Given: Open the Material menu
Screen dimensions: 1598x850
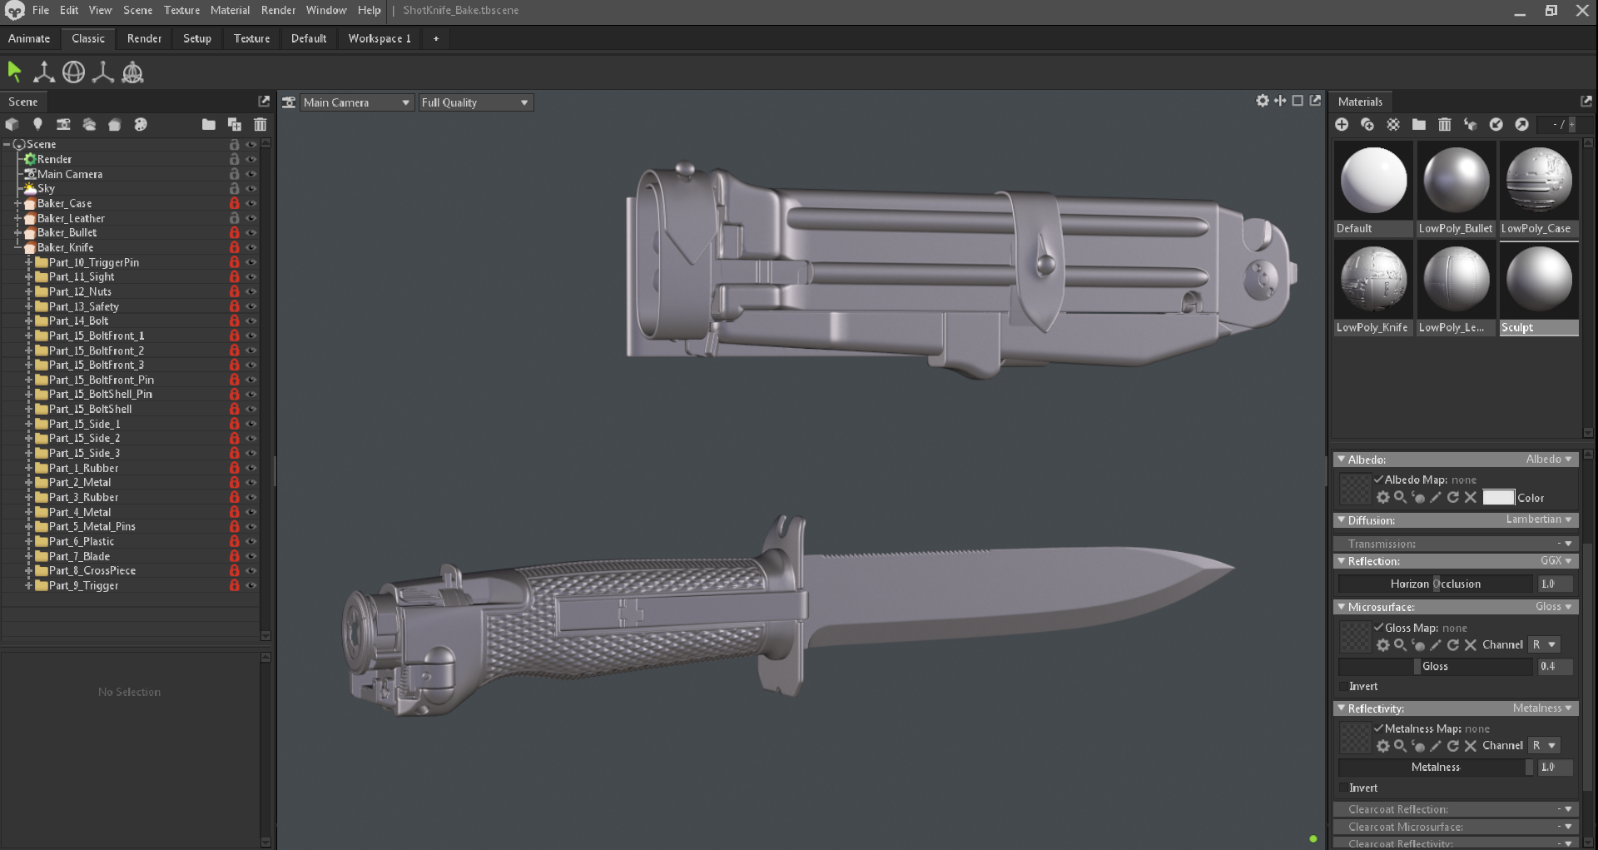Looking at the screenshot, I should click(x=230, y=10).
